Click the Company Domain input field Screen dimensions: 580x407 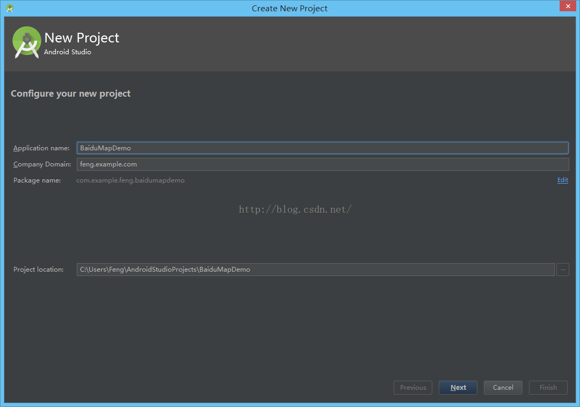(322, 164)
